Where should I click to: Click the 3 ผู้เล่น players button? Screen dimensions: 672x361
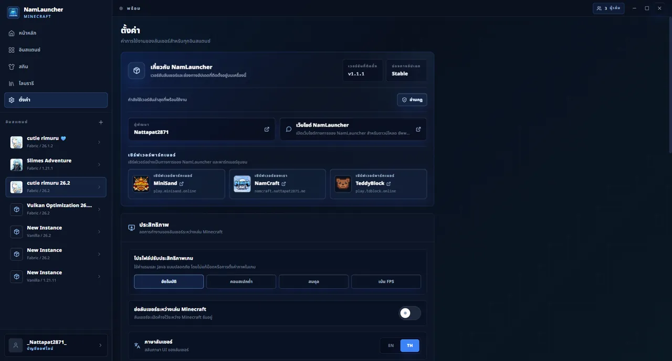pyautogui.click(x=608, y=8)
